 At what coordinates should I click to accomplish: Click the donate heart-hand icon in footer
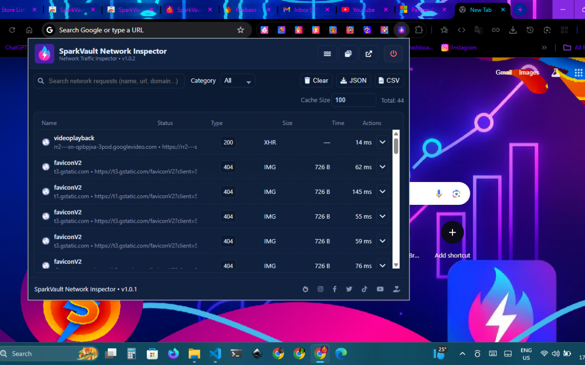point(396,289)
